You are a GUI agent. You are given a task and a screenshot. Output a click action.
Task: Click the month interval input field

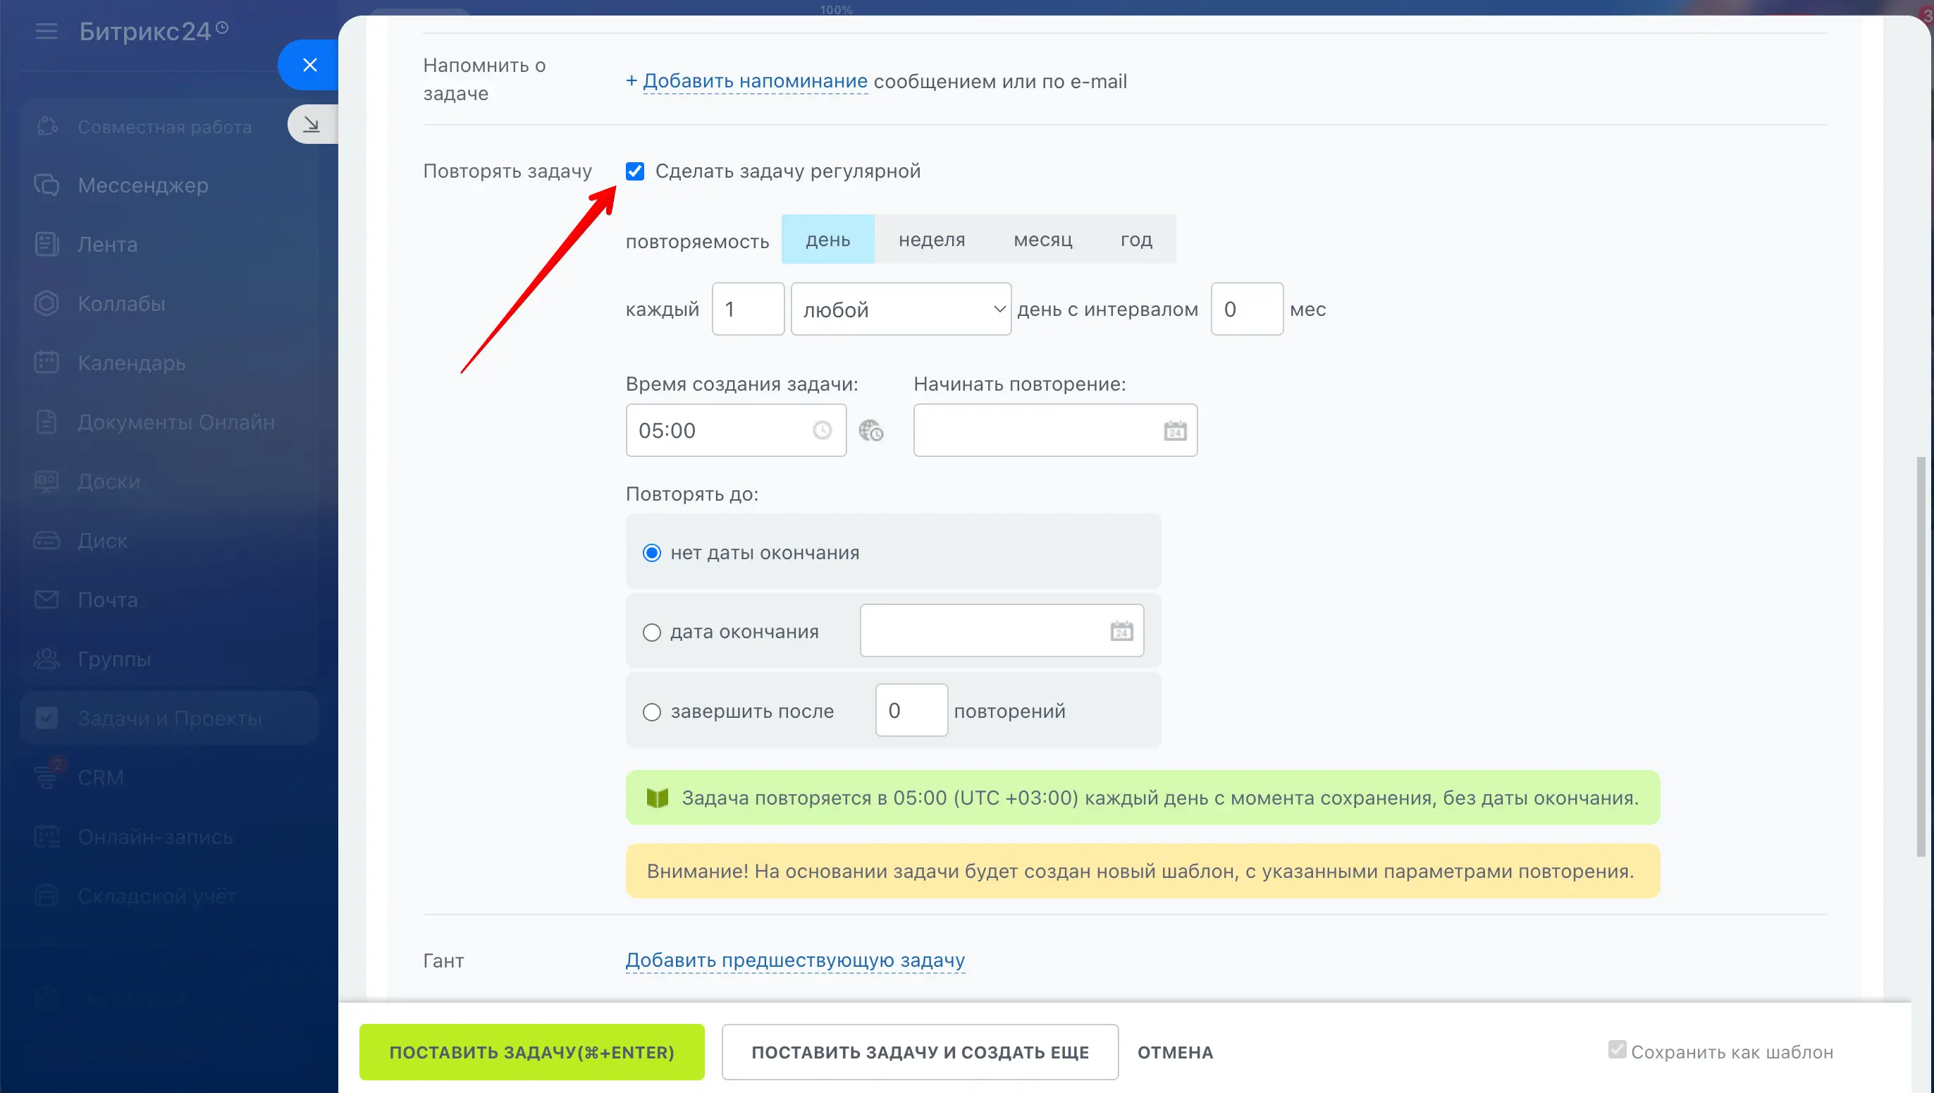coord(1246,310)
